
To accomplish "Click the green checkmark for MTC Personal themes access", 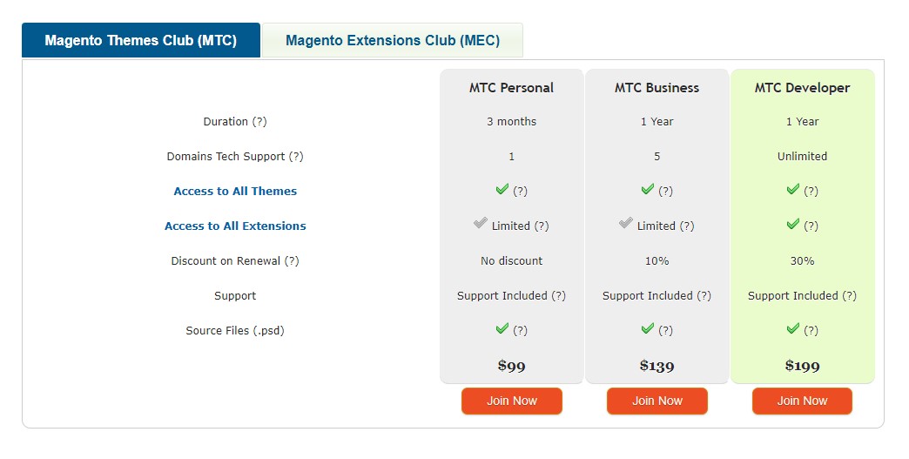I will tap(502, 189).
